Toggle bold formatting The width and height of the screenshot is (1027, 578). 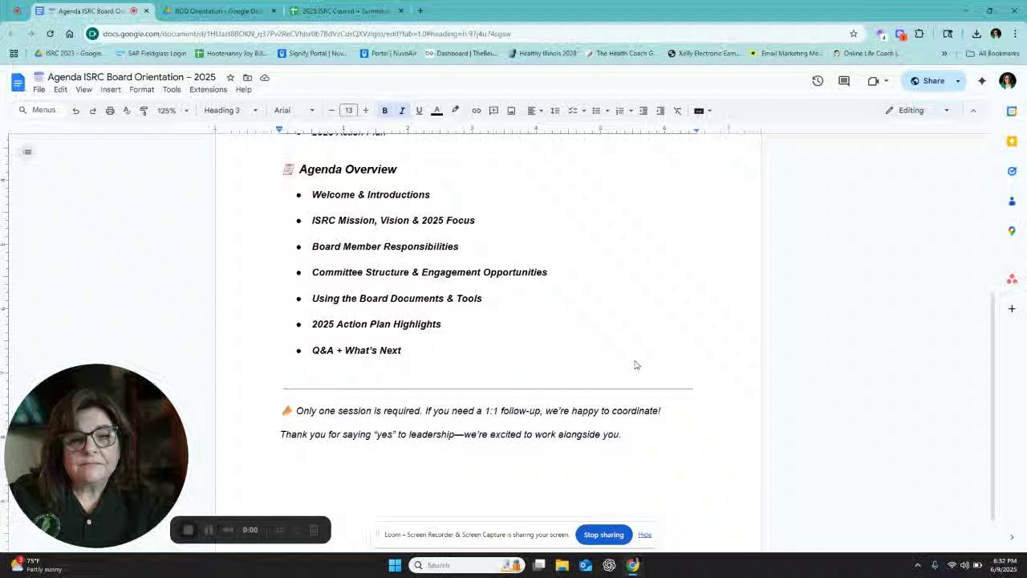384,111
